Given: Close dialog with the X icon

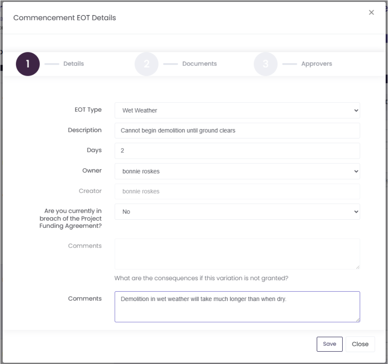Looking at the screenshot, I should pyautogui.click(x=371, y=12).
